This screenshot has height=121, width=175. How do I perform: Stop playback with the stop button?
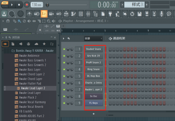pos(19,5)
